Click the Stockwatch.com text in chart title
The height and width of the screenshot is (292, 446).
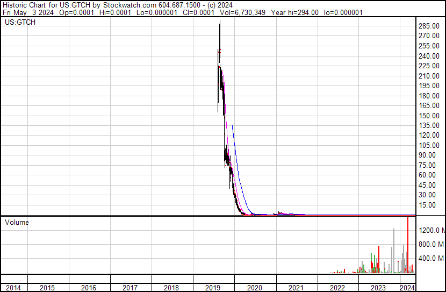tap(130, 5)
